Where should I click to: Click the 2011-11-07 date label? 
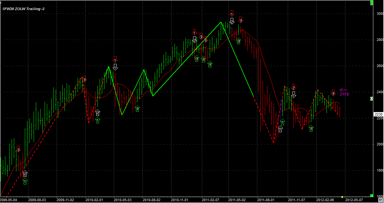[x=296, y=200]
